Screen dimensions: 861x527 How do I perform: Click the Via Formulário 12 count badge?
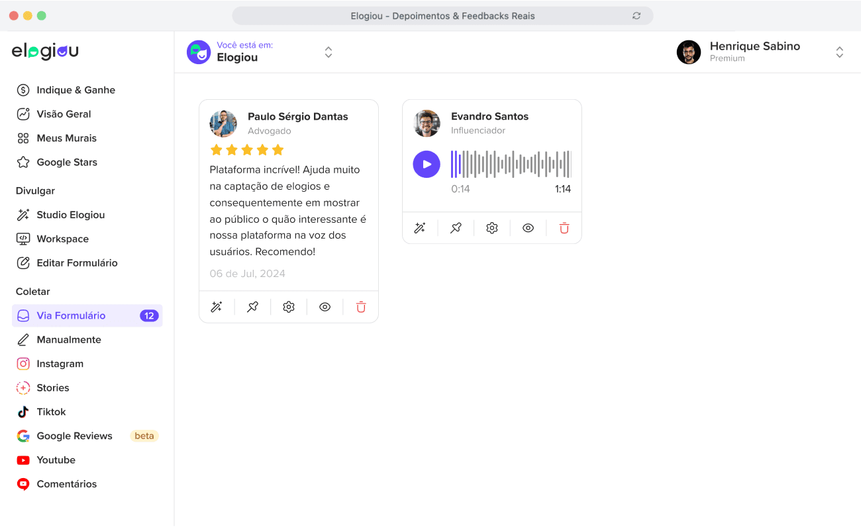click(149, 316)
